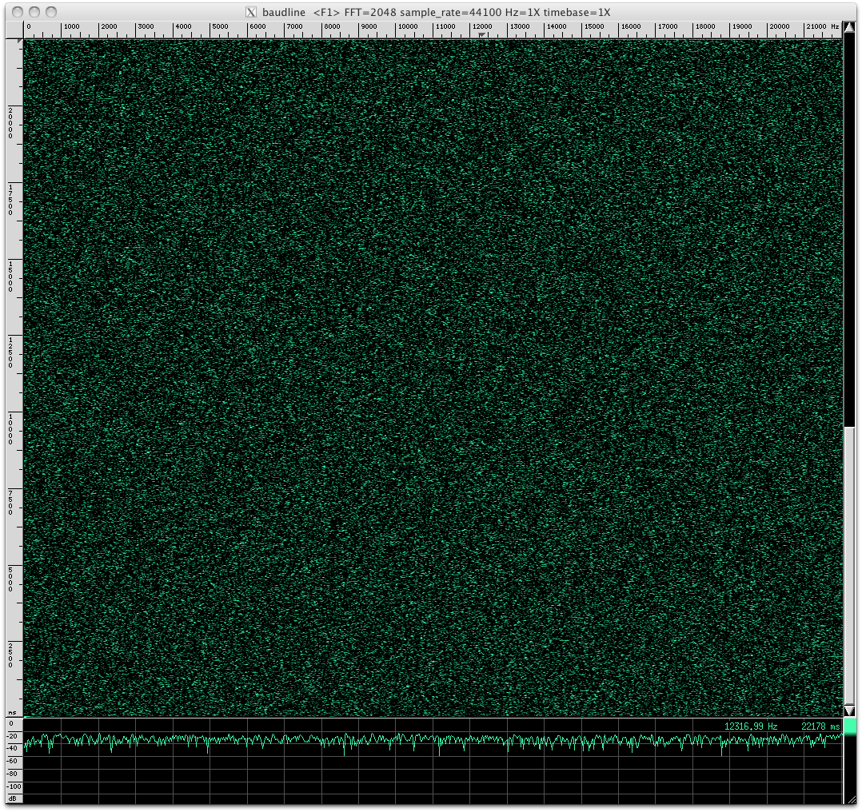Image resolution: width=862 pixels, height=812 pixels.
Task: Click the 1000 label on the frequency ruler
Action: pyautogui.click(x=71, y=26)
